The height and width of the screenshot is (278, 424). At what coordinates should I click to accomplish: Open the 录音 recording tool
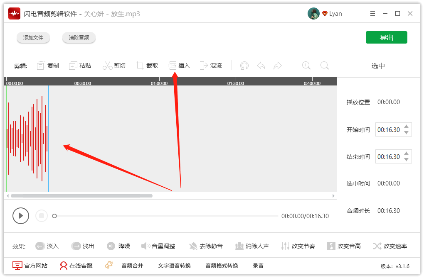258,266
